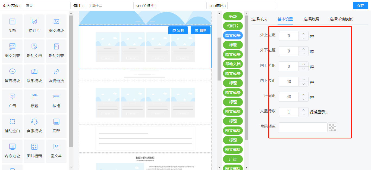Duplicate the module with 复制 button
This screenshot has height=170, width=371.
click(178, 30)
